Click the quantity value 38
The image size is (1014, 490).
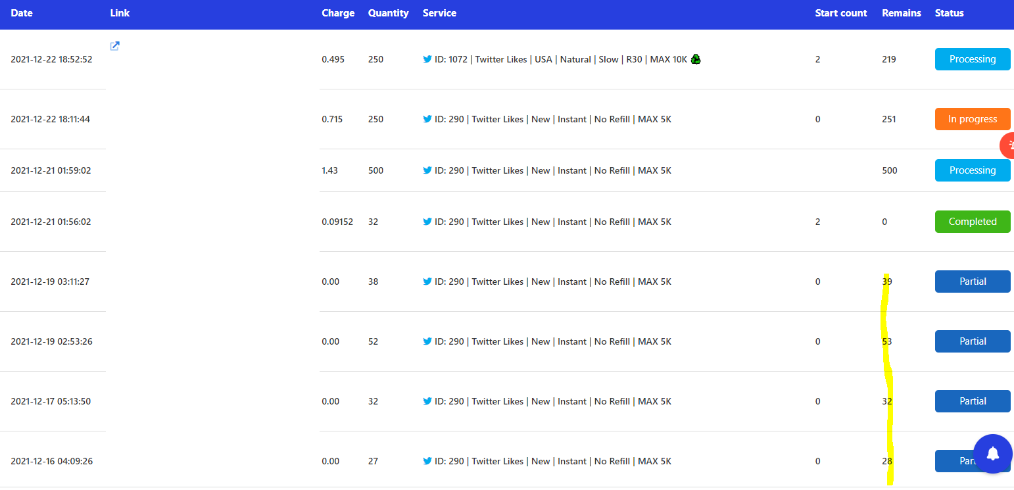click(373, 282)
